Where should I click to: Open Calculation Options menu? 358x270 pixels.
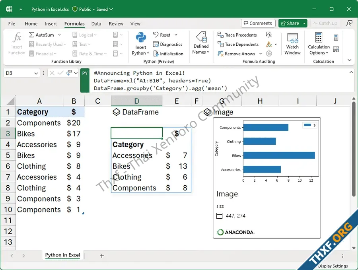pos(319,44)
